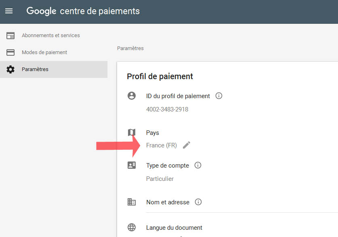338x237 pixels.
Task: Click the Abonnements et services calendar icon
Action: pyautogui.click(x=10, y=36)
